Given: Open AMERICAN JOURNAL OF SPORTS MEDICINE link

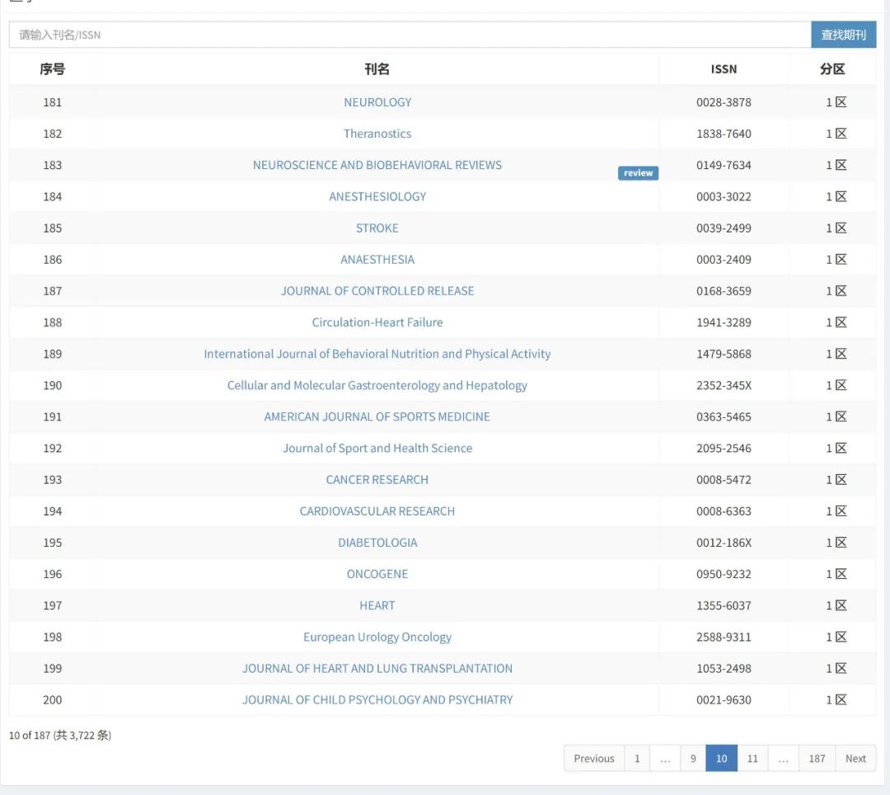Looking at the screenshot, I should pos(377,416).
